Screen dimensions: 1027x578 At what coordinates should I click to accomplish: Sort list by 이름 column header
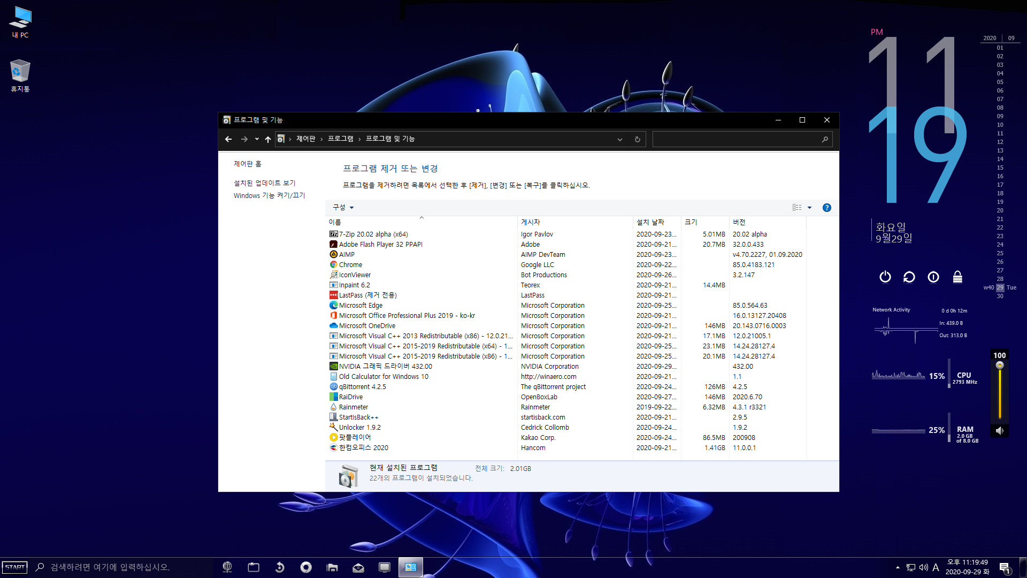tap(422, 222)
